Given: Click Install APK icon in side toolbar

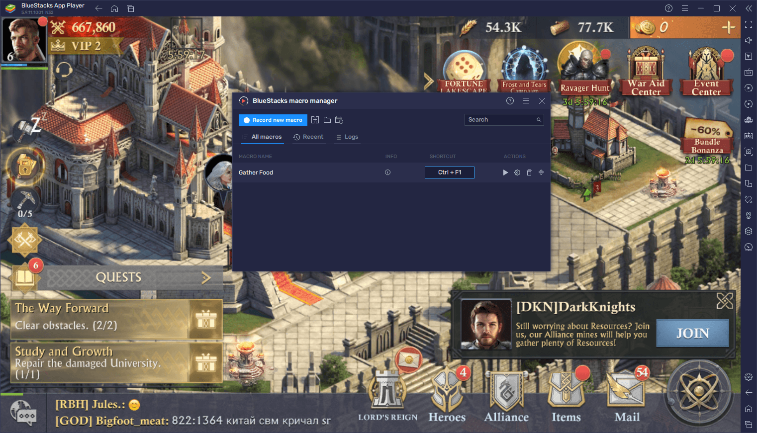Looking at the screenshot, I should pos(749,136).
